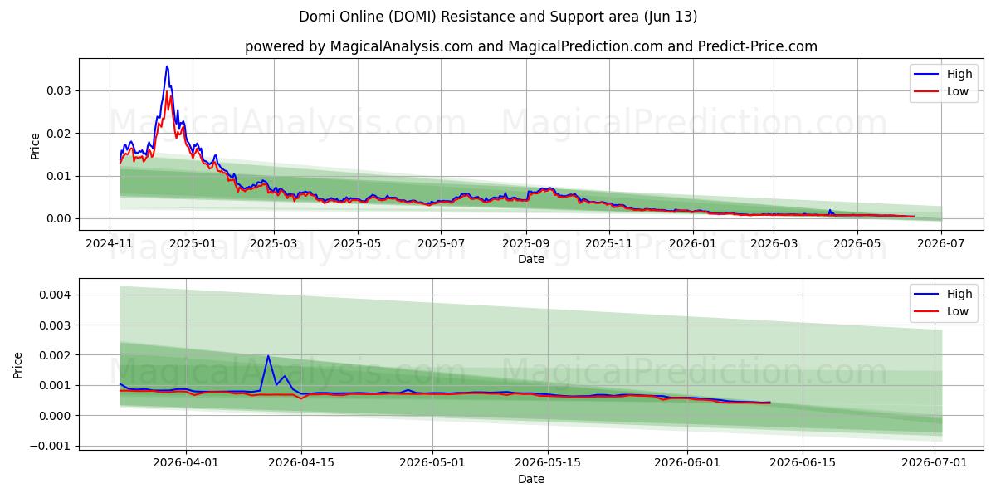Viewport: 996px width, 498px height.
Task: Click the '−0.001' price tick on bottom chart
Action: click(x=51, y=446)
